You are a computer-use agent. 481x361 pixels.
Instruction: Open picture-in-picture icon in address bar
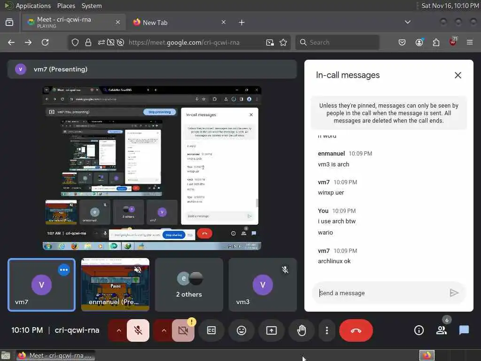270,42
